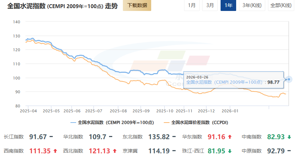Select the 1年 time range tab
Screen dimensions: 296x160
[228, 5]
